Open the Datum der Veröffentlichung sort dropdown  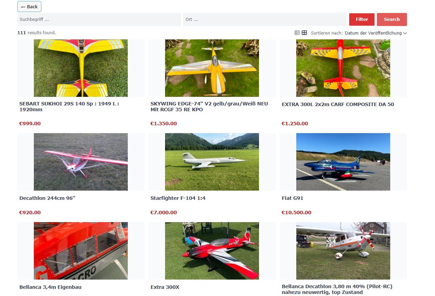(x=376, y=33)
